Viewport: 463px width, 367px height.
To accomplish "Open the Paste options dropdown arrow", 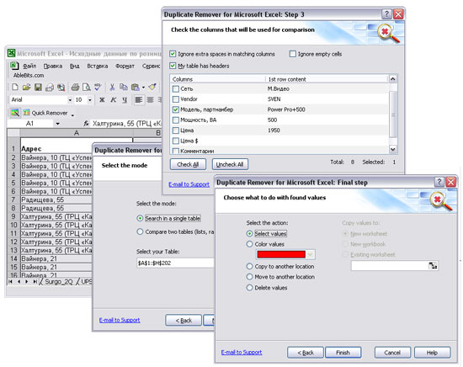I will click(143, 88).
